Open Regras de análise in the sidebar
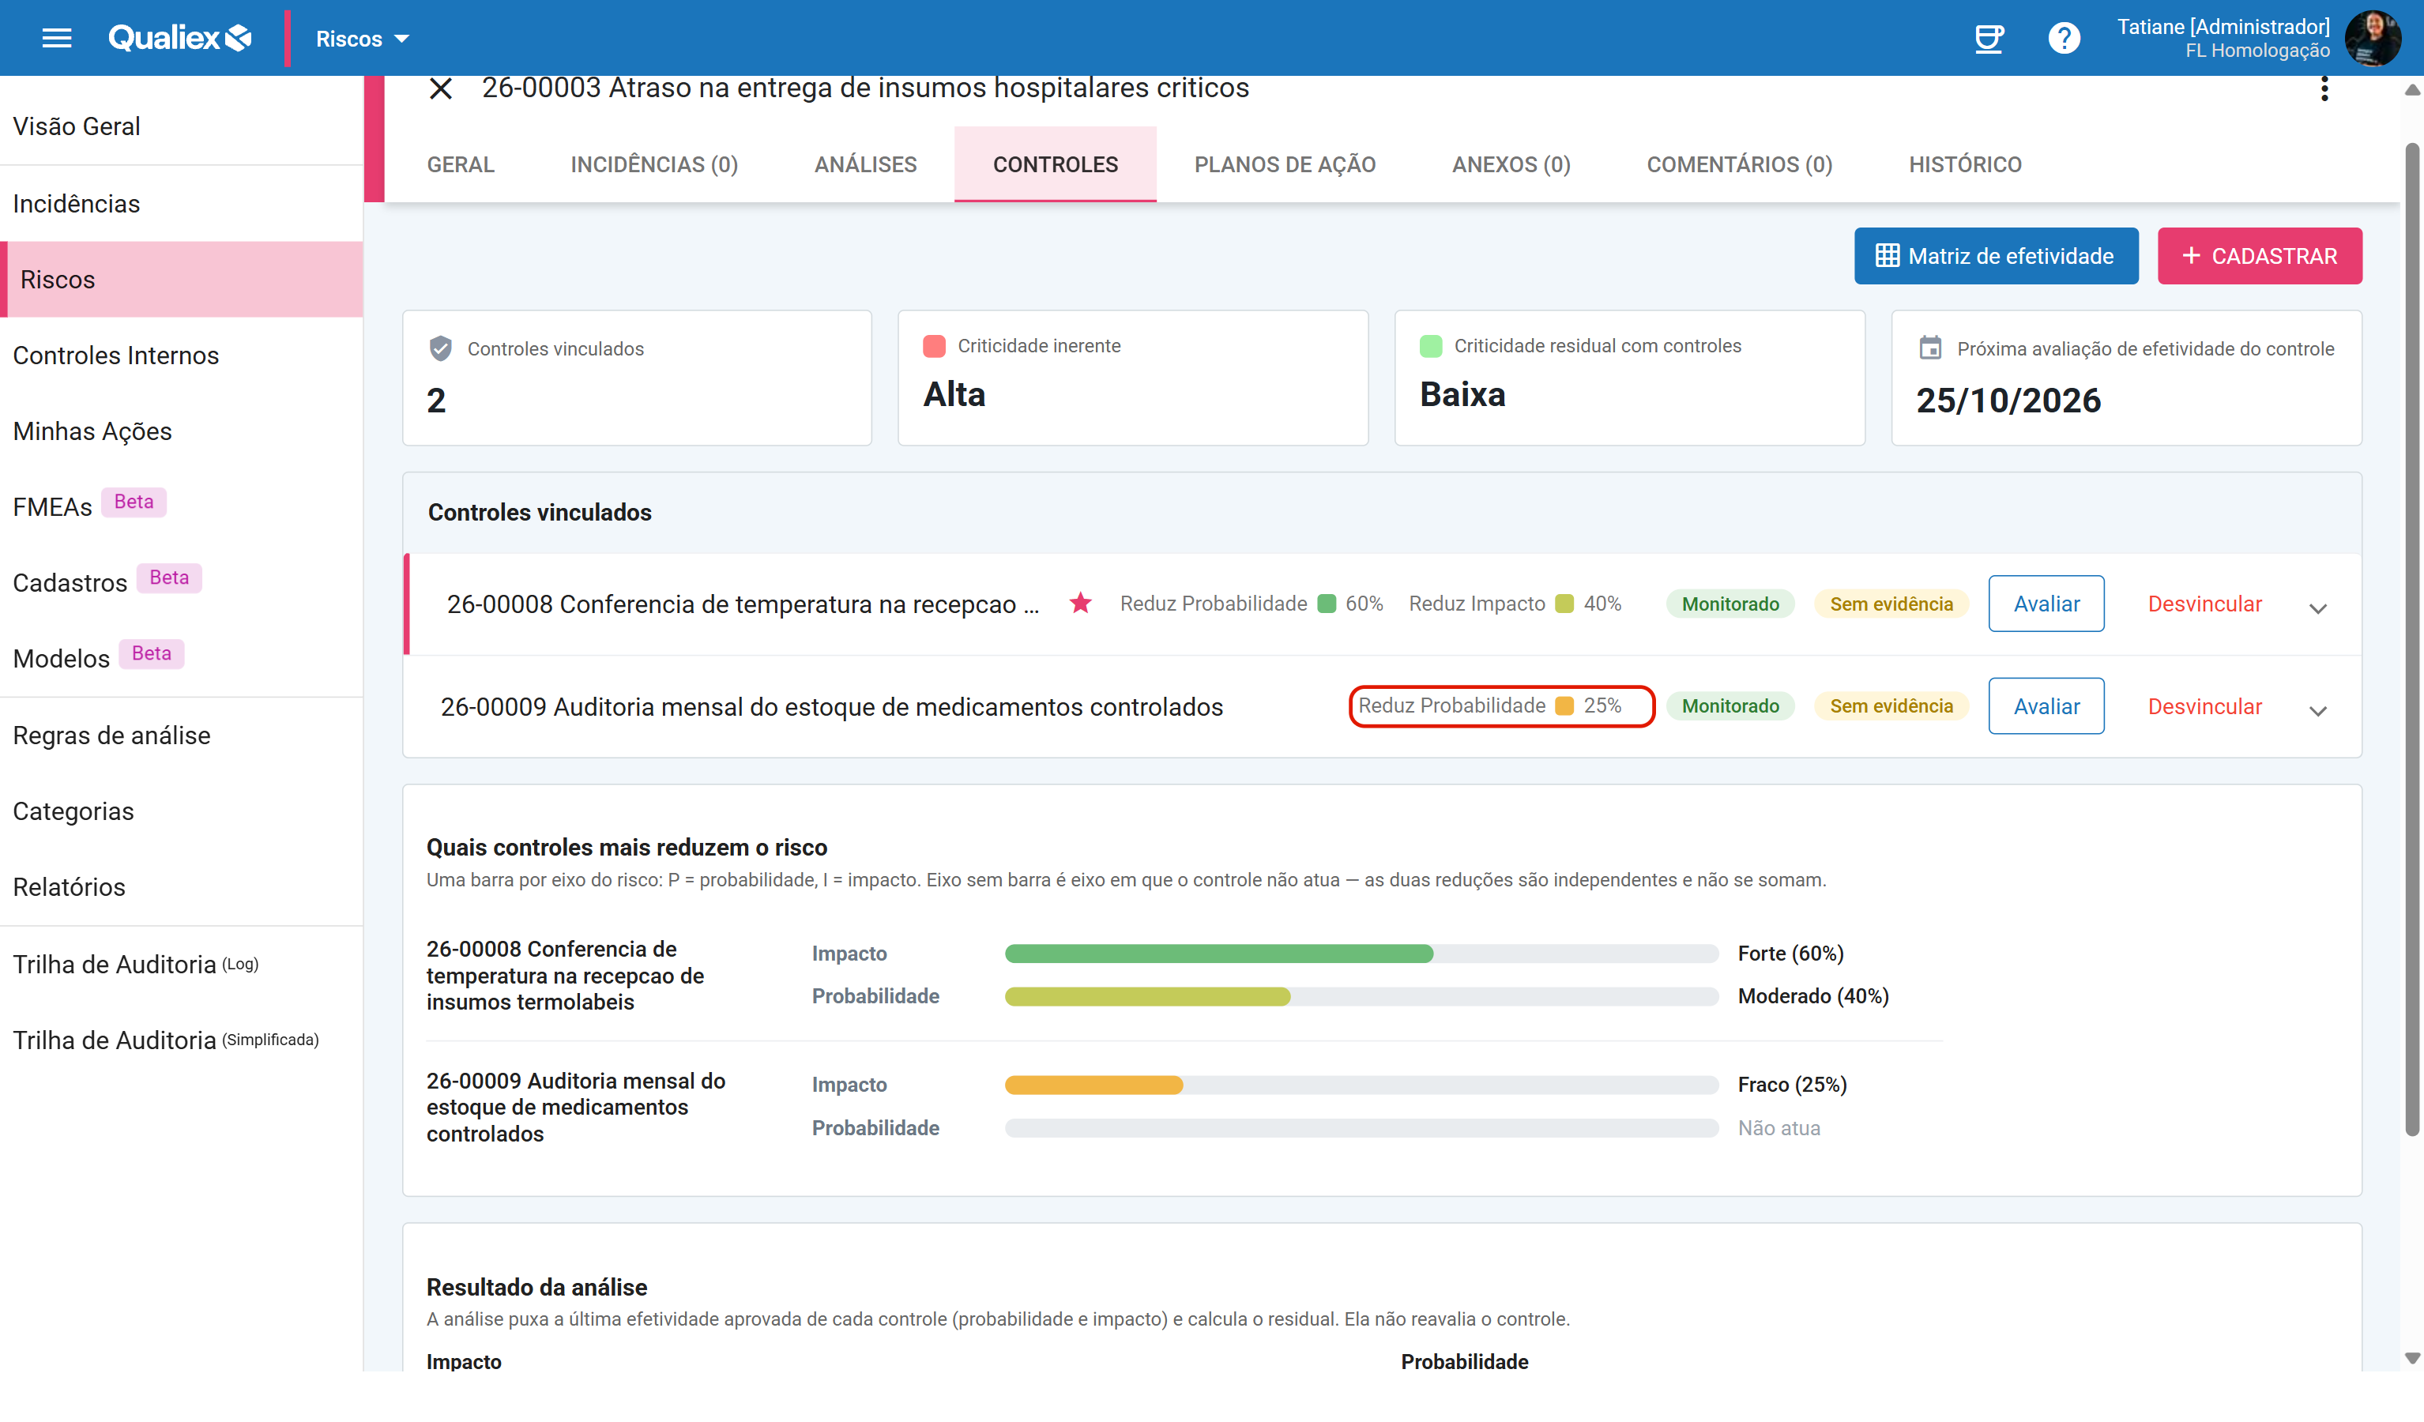Screen dimensions: 2424x1422 coord(181,735)
